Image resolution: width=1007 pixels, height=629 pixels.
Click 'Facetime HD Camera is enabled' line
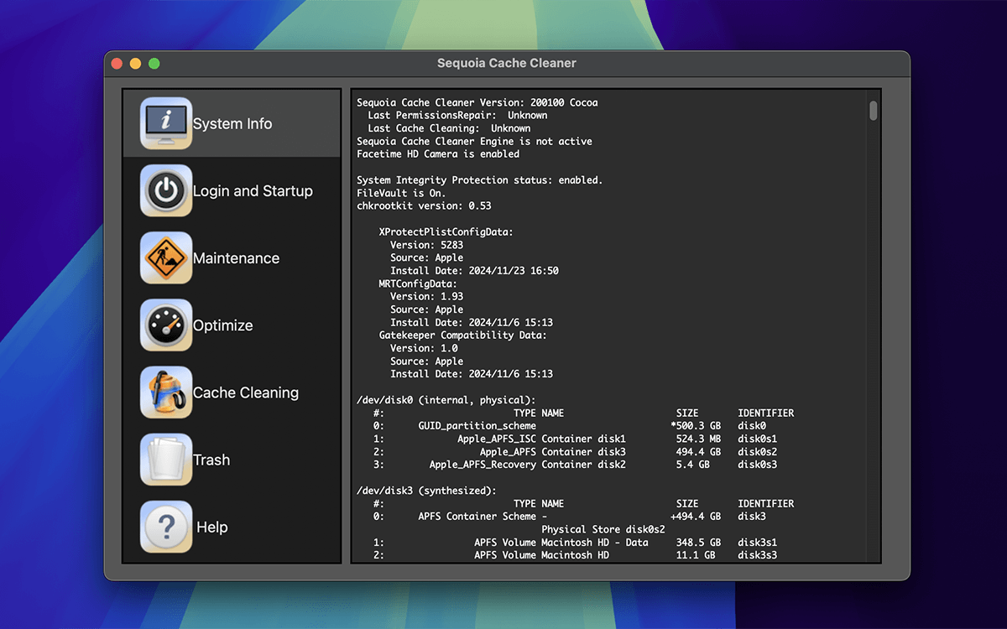point(438,154)
